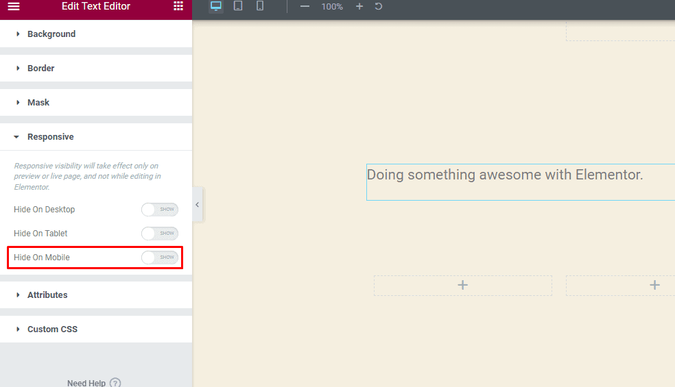Expand the Mask section

pos(96,102)
